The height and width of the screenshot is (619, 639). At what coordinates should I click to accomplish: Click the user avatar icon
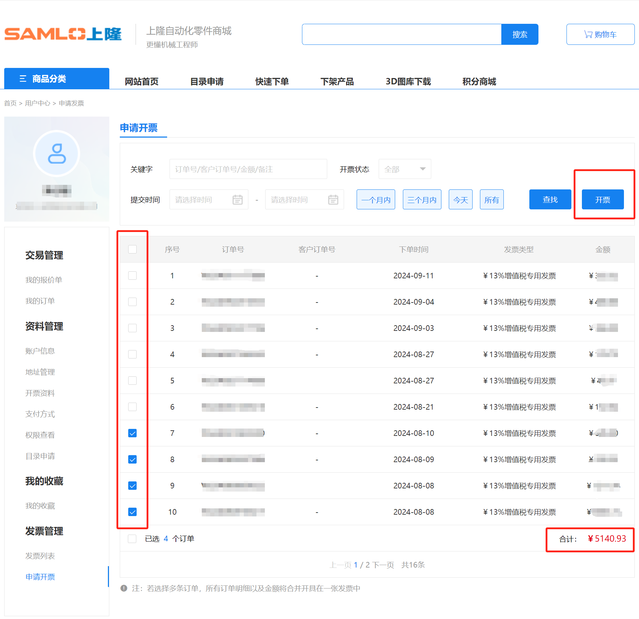coord(57,153)
